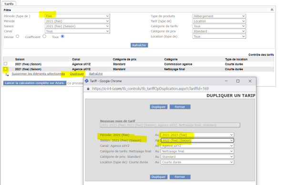Image resolution: width=286 pixels, height=185 pixels.
Task: Open the Catégorie de prix filter dropdown
Action: (x=219, y=31)
